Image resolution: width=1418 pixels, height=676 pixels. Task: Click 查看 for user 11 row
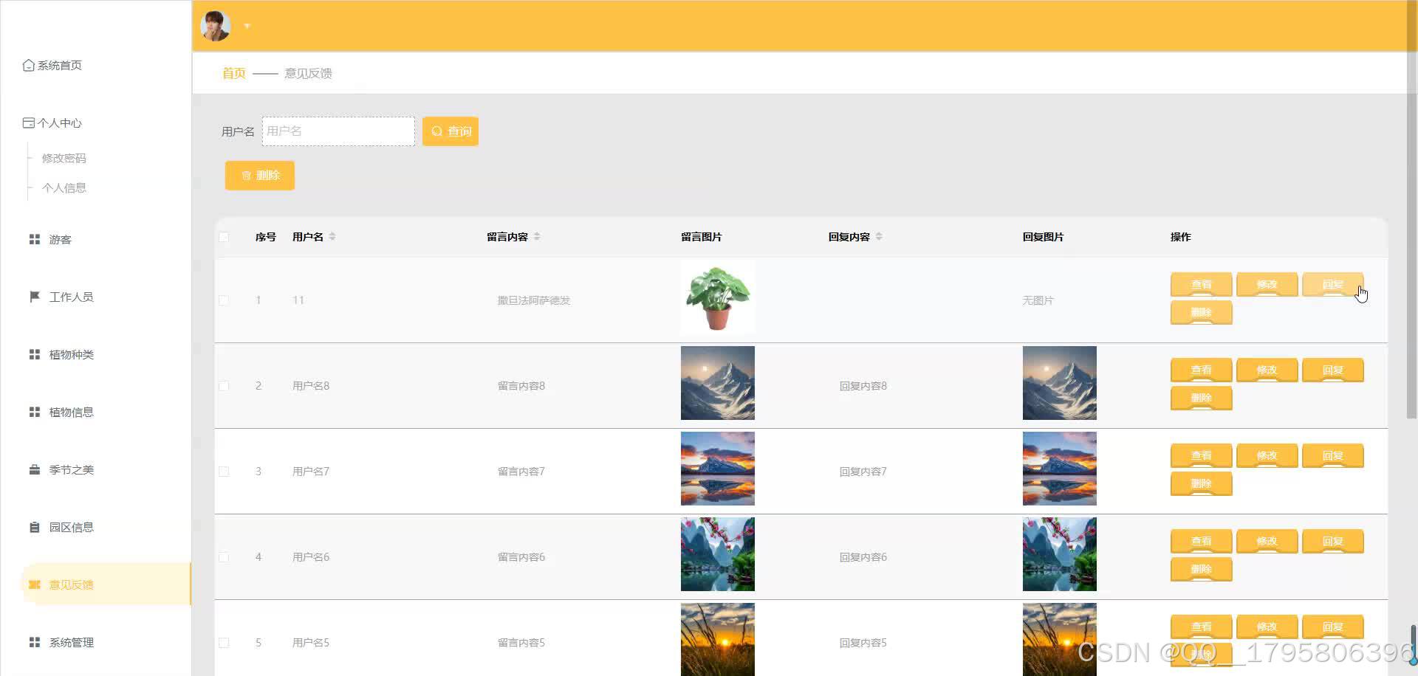(1202, 285)
